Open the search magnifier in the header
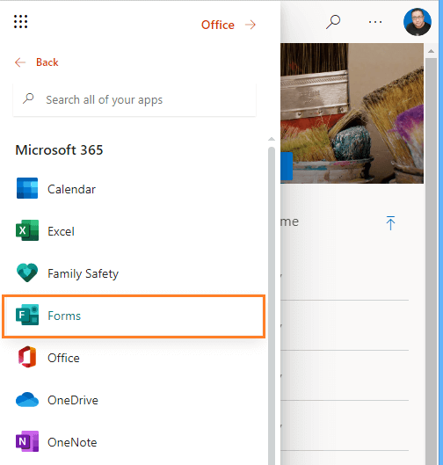 pyautogui.click(x=333, y=22)
